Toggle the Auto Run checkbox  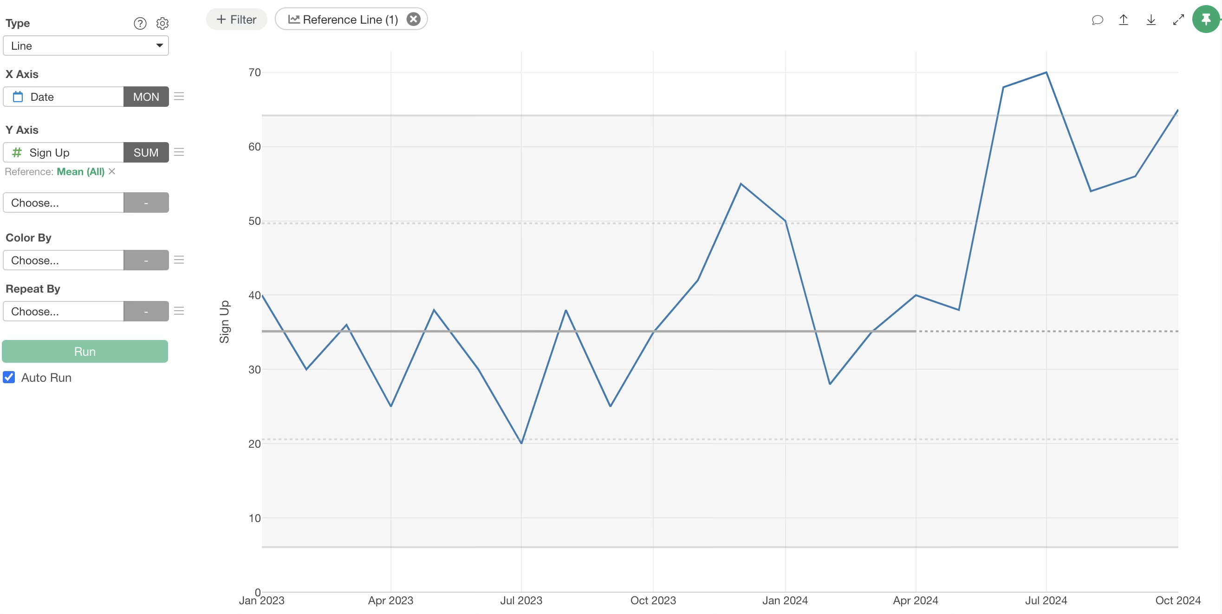click(x=9, y=377)
